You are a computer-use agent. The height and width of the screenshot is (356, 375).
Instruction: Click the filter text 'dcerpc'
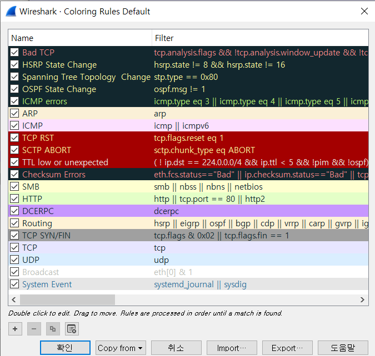[166, 211]
